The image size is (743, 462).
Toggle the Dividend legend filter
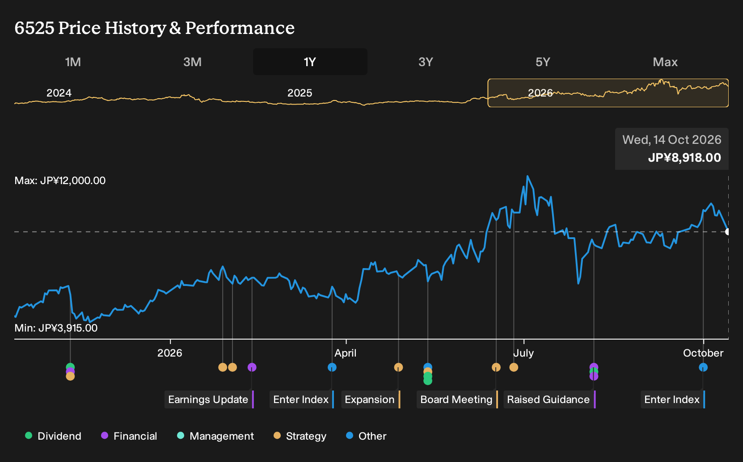click(53, 436)
